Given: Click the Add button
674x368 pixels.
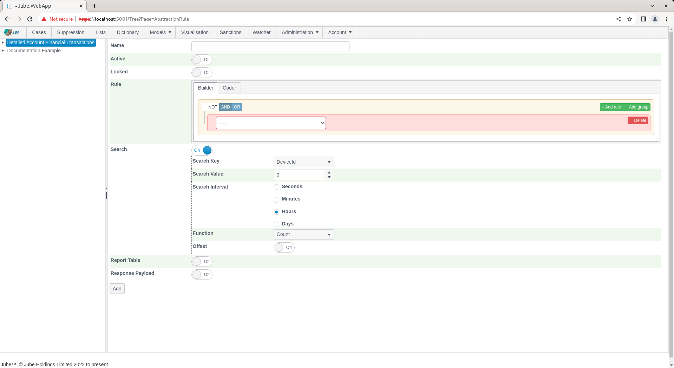Looking at the screenshot, I should (x=117, y=289).
